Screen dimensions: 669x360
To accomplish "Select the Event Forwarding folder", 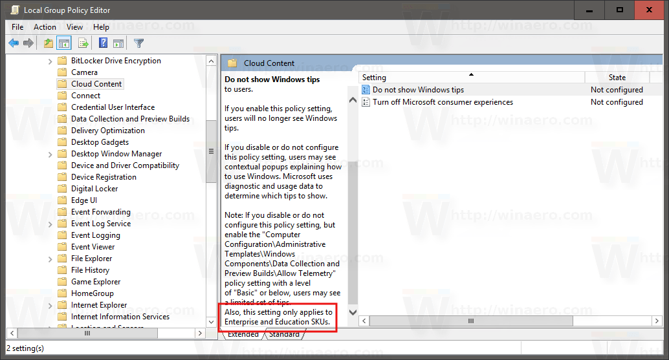I will tap(101, 212).
